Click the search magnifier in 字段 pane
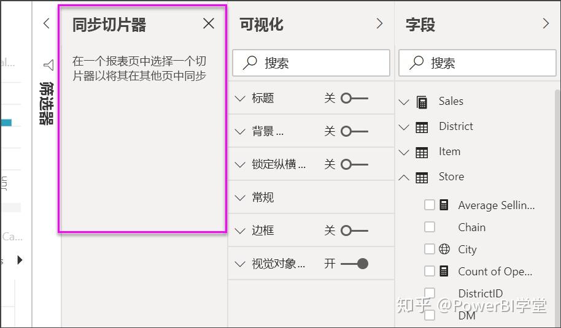 coord(417,63)
